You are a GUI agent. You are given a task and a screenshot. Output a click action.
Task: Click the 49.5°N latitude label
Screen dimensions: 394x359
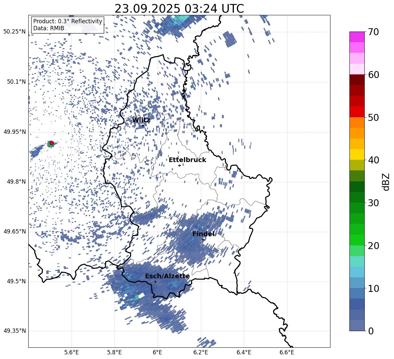[x=16, y=282]
